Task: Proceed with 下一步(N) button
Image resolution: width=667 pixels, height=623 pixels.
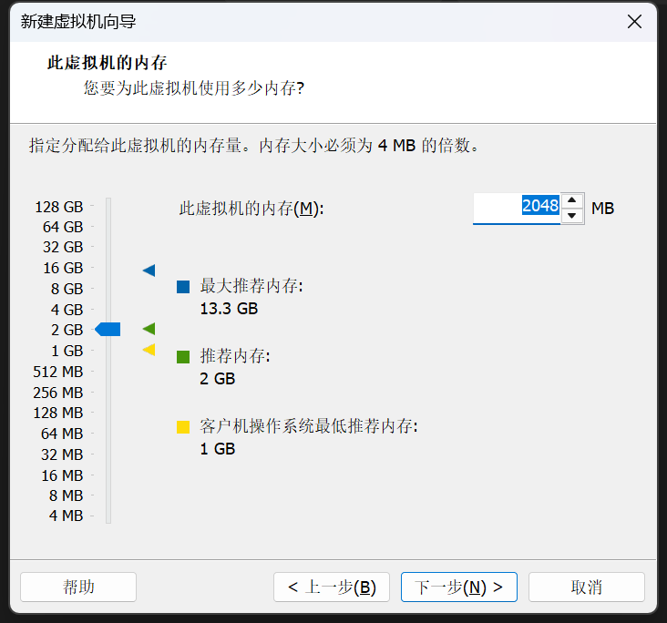Action: pos(459,587)
